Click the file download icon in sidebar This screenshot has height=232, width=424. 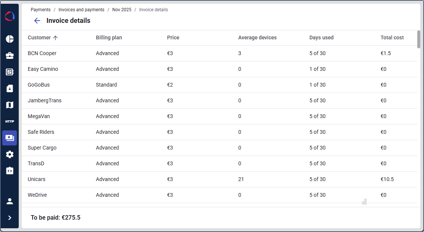click(x=10, y=88)
